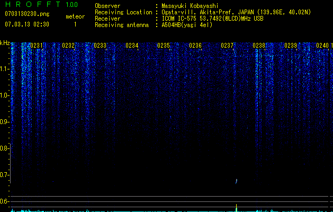The height and width of the screenshot is (212, 333).
Task: Click antenna text A504HB(yagi 4el)
Action: [x=187, y=25]
